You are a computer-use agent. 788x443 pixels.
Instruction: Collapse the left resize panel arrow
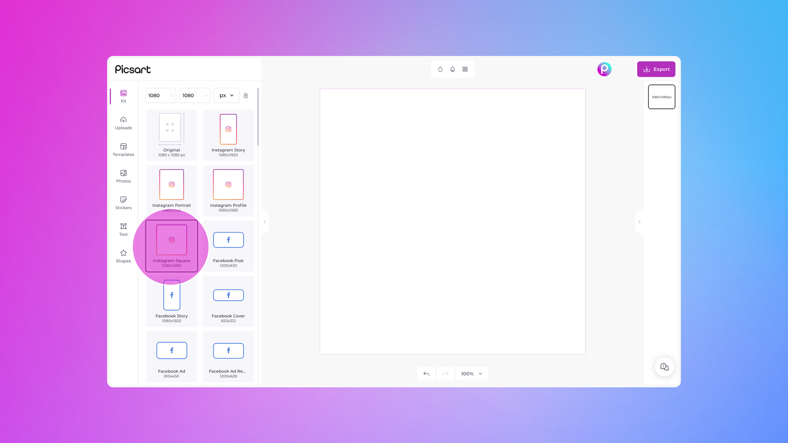(265, 222)
